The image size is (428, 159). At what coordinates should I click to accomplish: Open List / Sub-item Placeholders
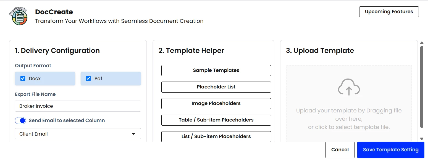tap(216, 136)
